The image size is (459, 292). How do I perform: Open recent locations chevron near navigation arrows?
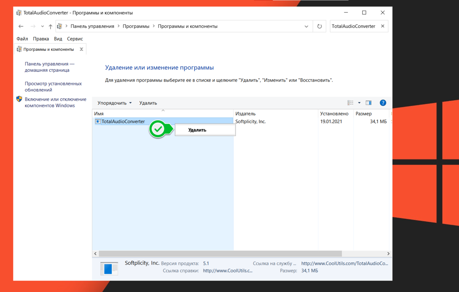(x=42, y=27)
